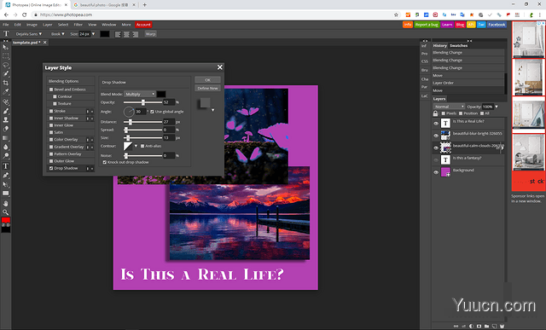Select the Lasso tool

pos(5,65)
